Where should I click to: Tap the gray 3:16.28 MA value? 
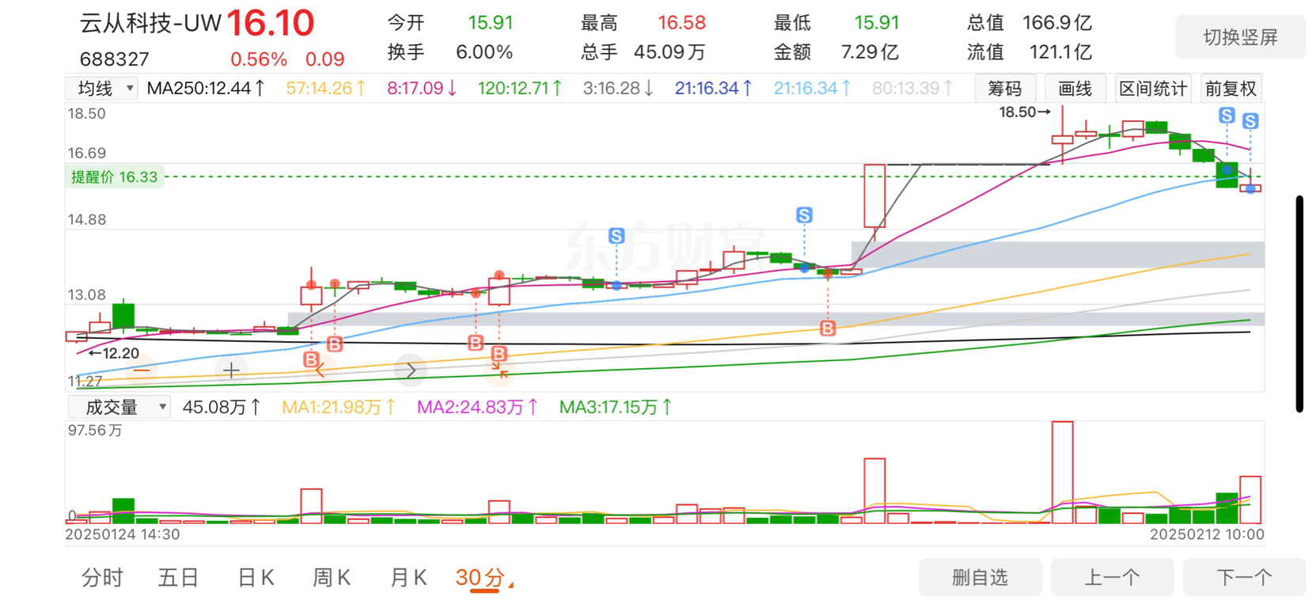tap(618, 88)
